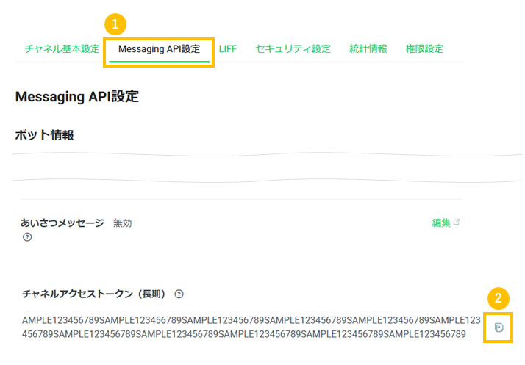
Task: Click 編集 link for greeting message
Action: pyautogui.click(x=440, y=223)
